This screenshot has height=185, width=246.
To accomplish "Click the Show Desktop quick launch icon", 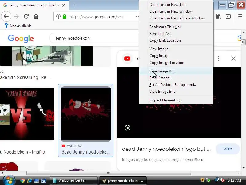I will pyautogui.click(x=37, y=180).
